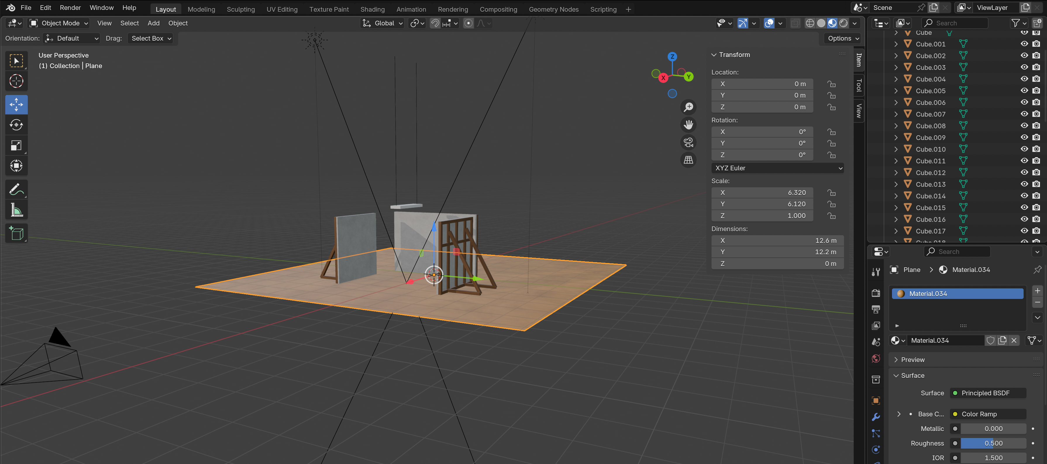Image resolution: width=1047 pixels, height=464 pixels.
Task: Select the Rotate tool
Action: point(16,125)
